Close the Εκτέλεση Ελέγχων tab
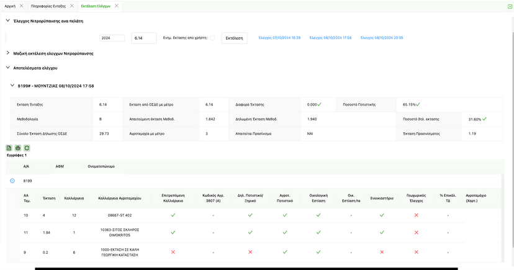Image resolution: width=514 pixels, height=270 pixels. click(x=116, y=6)
